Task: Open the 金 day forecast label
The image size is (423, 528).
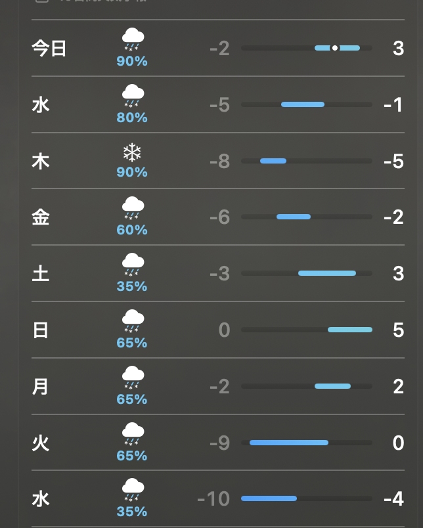Action: pos(41,217)
